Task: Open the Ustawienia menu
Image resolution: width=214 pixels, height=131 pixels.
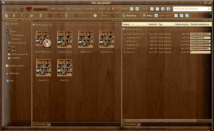Action: tap(90, 9)
